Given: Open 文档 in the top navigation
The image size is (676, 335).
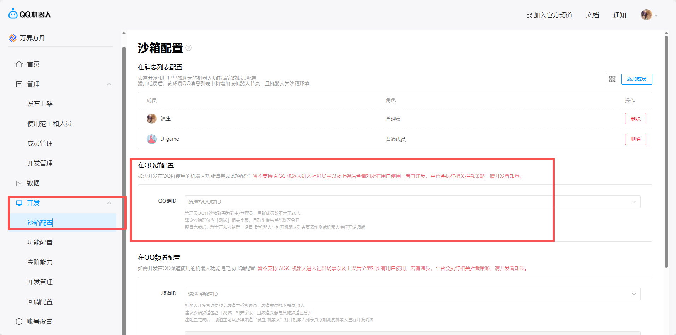Looking at the screenshot, I should click(593, 15).
